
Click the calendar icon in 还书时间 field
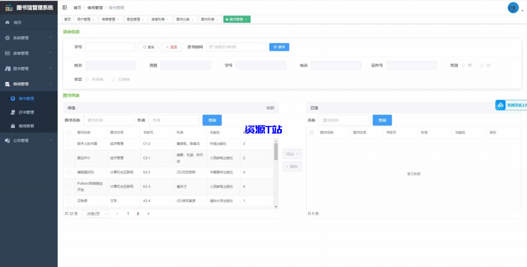pos(210,47)
